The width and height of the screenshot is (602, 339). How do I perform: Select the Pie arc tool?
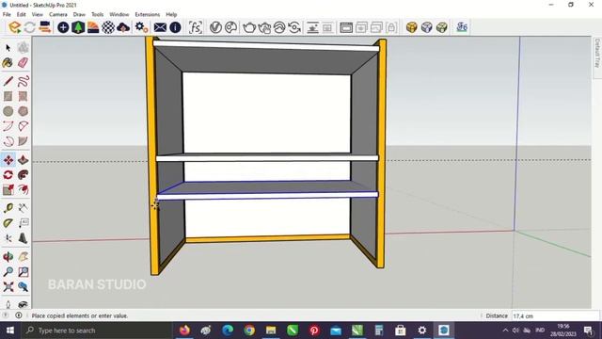23,141
